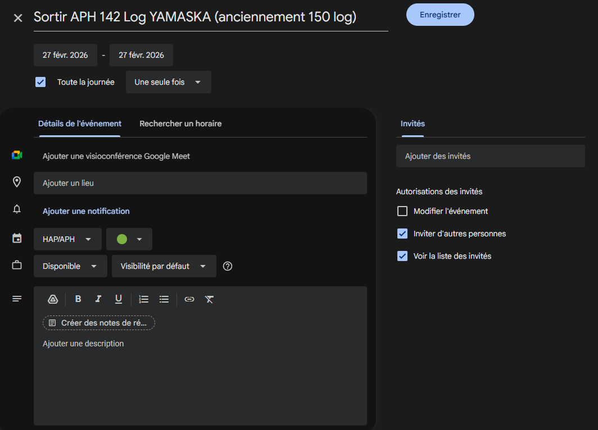The width and height of the screenshot is (598, 430).
Task: Enable Modifier l'événement guest permission
Action: (x=402, y=211)
